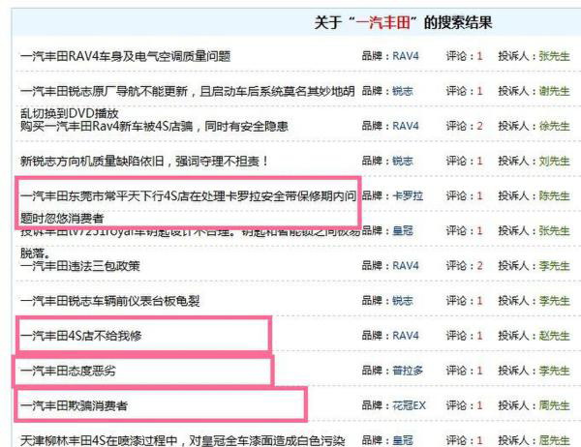
Task: Click complainant 张先生 in the 皇冠 row
Action: click(554, 230)
